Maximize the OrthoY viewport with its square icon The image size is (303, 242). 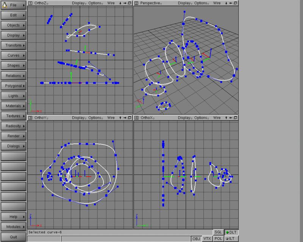(130, 118)
